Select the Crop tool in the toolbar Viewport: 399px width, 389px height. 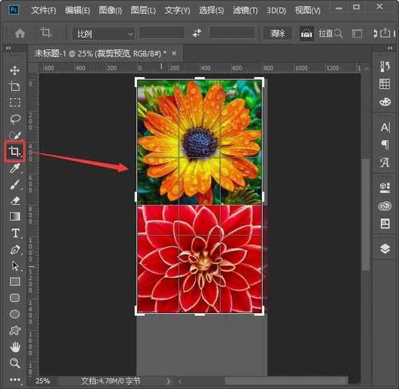14,152
